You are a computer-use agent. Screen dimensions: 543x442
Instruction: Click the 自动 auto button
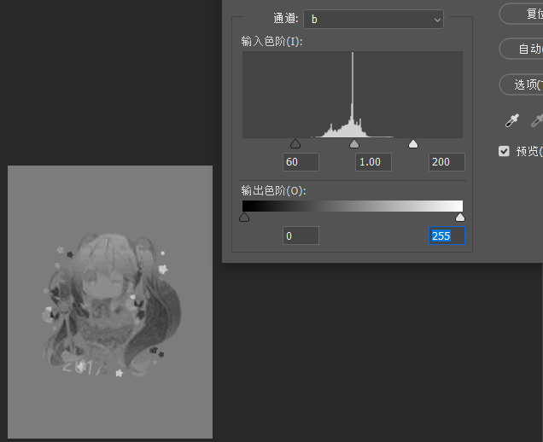pyautogui.click(x=521, y=49)
